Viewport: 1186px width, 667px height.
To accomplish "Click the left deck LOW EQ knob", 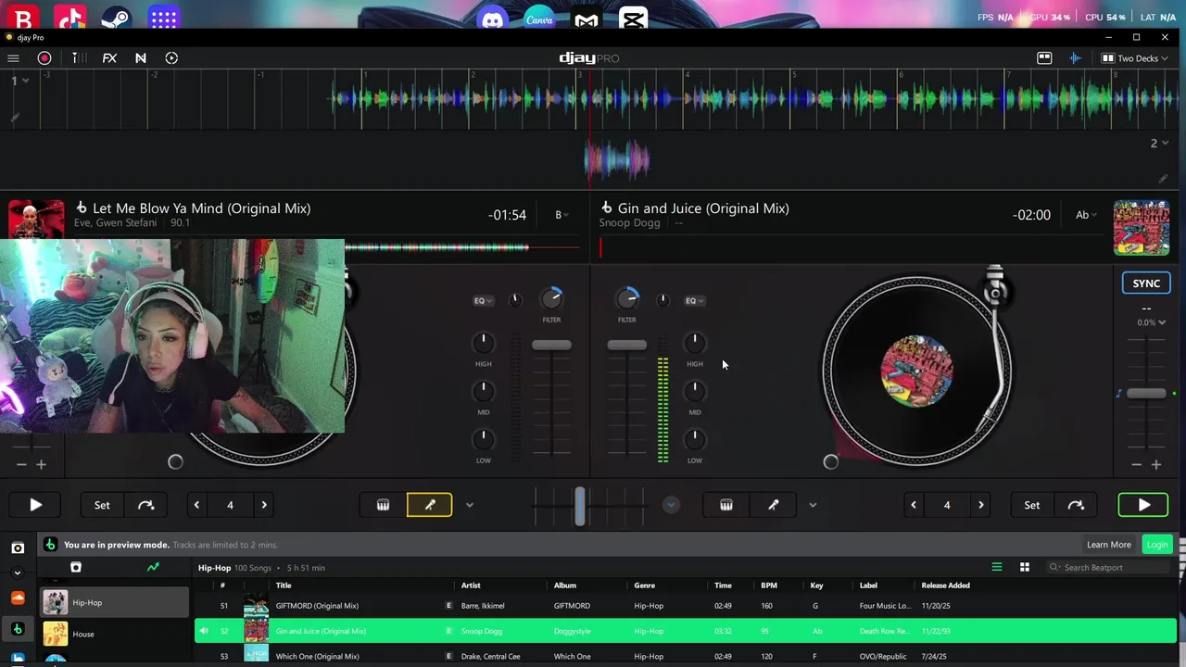I will point(483,439).
